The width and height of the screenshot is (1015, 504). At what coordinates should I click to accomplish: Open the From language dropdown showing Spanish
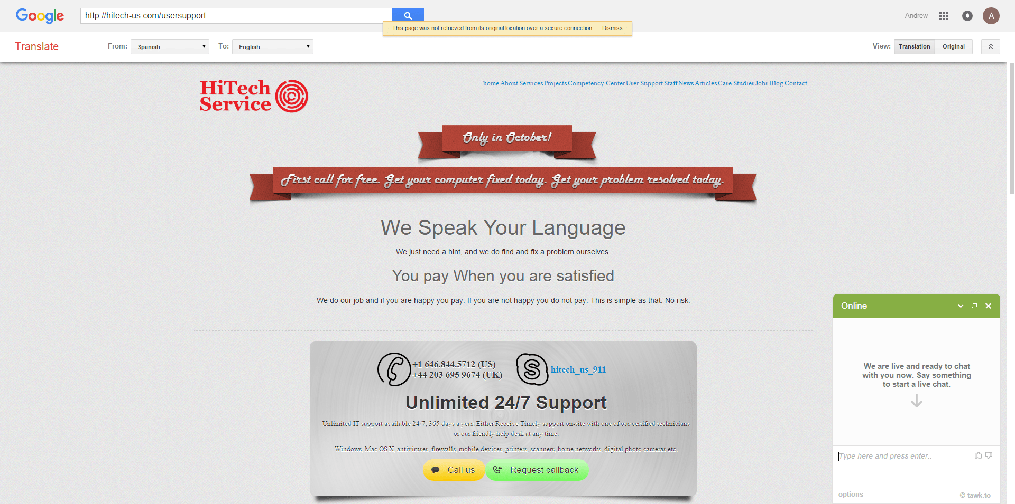click(170, 46)
